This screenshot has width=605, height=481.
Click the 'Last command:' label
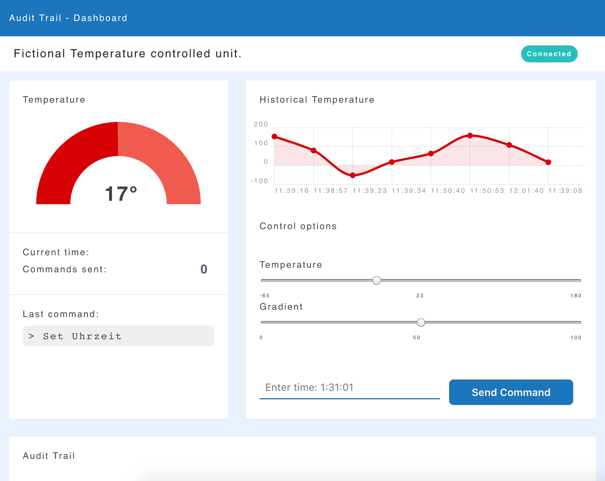(61, 314)
